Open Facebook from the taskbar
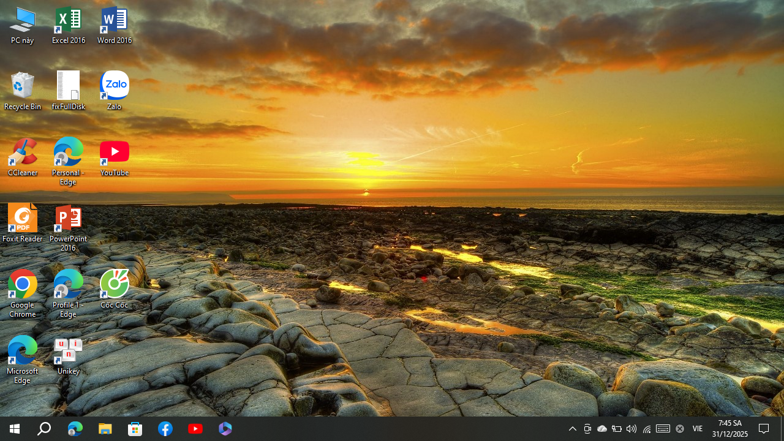Screen dimensions: 784x441 point(165,429)
